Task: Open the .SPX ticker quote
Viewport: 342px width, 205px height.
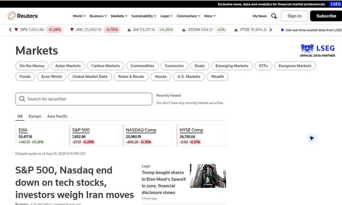Action: point(39,30)
